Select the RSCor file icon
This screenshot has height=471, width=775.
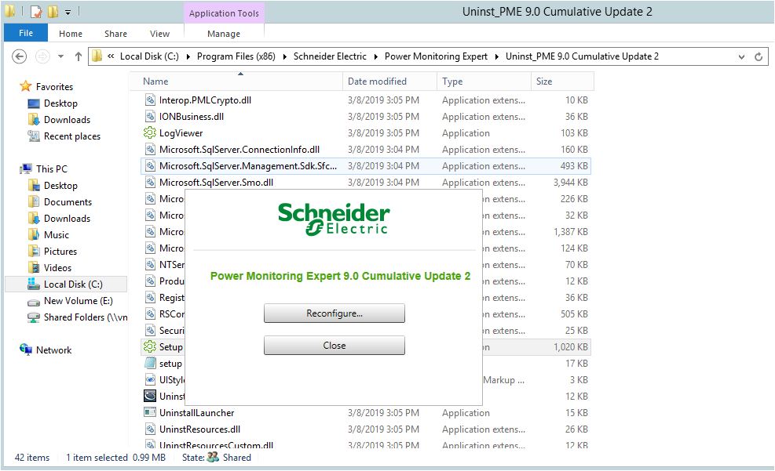coord(150,313)
